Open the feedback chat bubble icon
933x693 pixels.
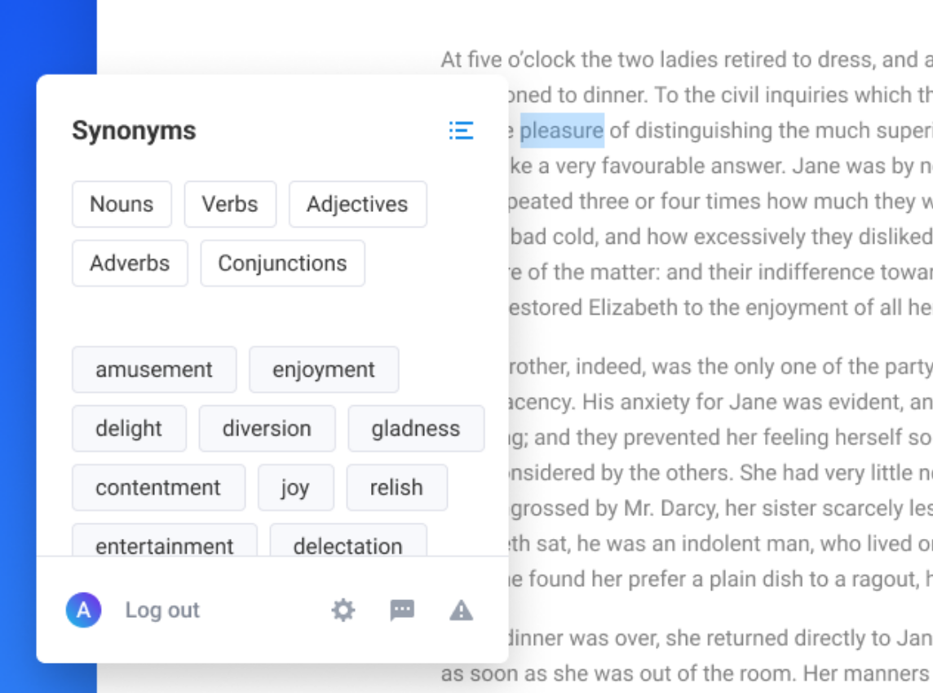[x=402, y=610]
